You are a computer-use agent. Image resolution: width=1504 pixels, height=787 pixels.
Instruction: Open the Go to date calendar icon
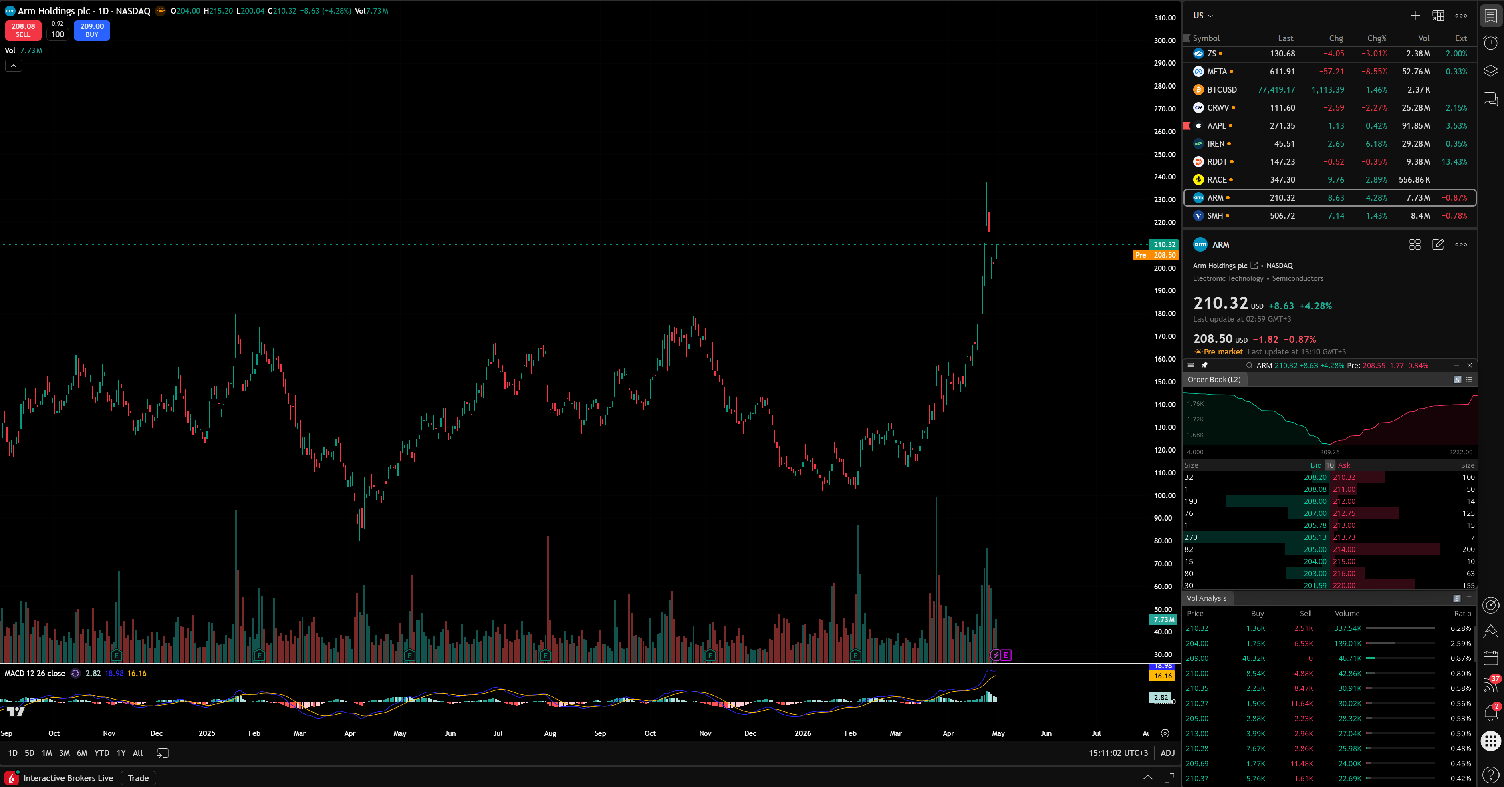pos(163,753)
